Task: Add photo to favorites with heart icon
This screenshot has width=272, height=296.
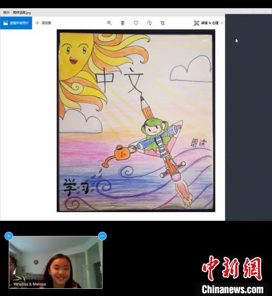Action: (136, 23)
